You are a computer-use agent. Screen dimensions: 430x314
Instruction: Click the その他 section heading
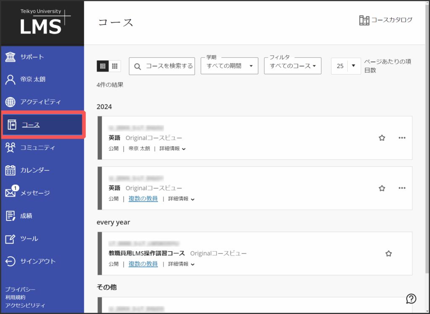tap(107, 287)
